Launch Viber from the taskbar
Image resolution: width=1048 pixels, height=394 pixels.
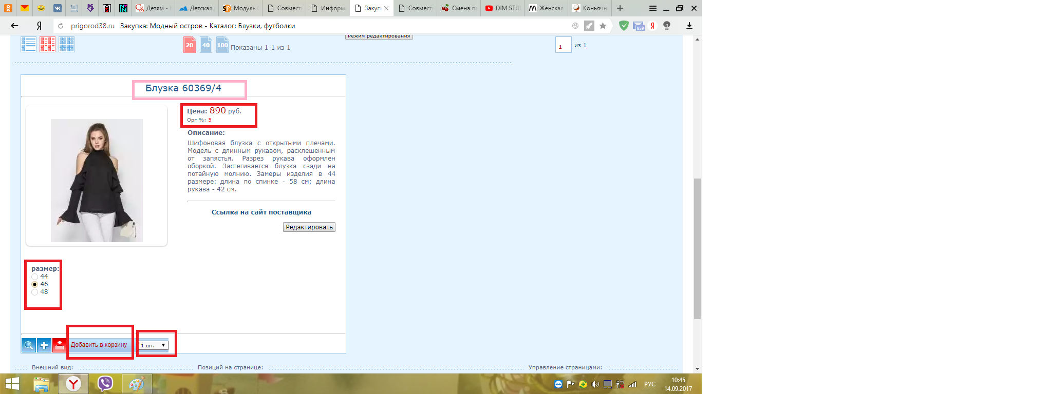[105, 384]
